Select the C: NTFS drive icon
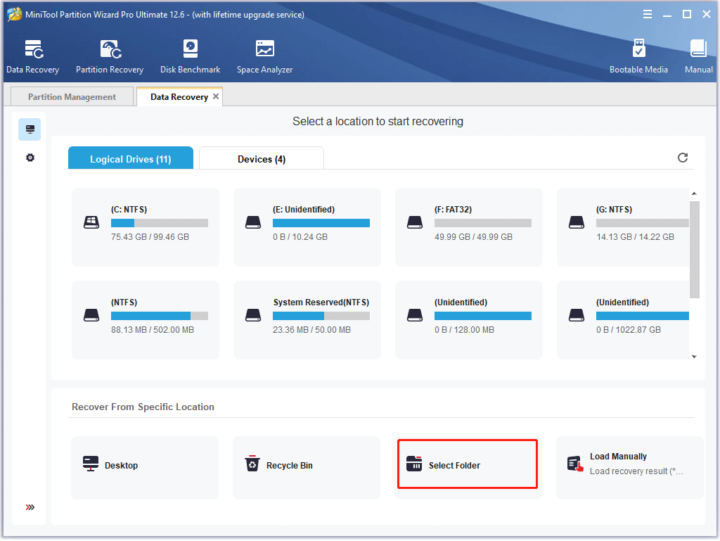This screenshot has height=541, width=720. click(91, 222)
